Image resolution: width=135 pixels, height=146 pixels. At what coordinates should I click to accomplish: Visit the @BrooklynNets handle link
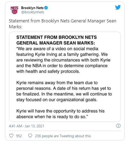pyautogui.click(x=33, y=12)
